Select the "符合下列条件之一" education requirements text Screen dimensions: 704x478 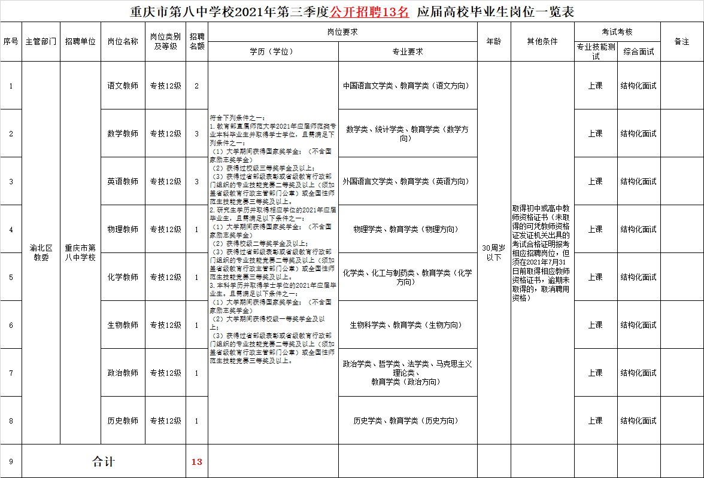[273, 239]
